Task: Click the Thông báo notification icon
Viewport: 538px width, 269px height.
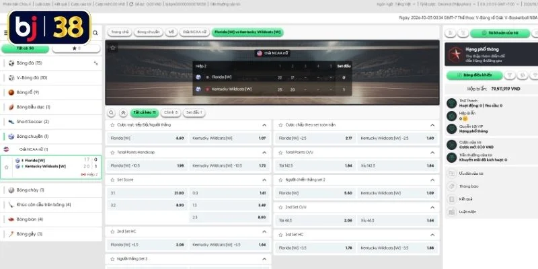Action: (451, 186)
